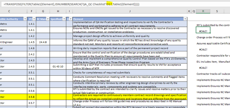230x108 pixels.
Task: Select cell 'Develop and implement a comprehensive Quality Control Plan'
Action: point(130,60)
